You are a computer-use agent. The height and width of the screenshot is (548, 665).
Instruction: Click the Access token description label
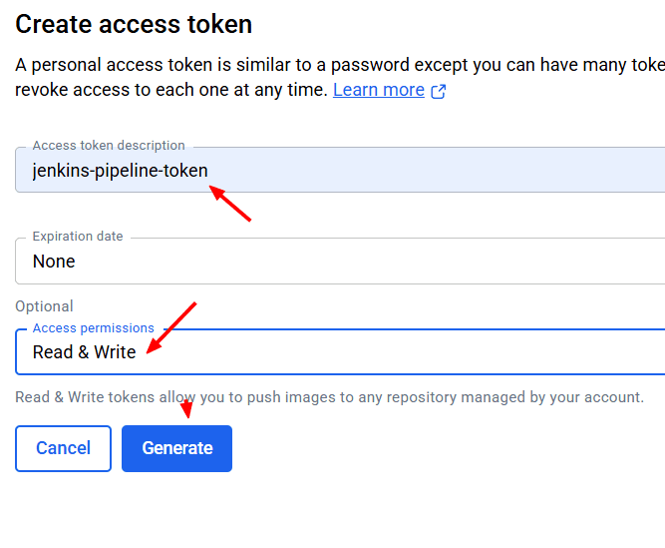point(109,145)
